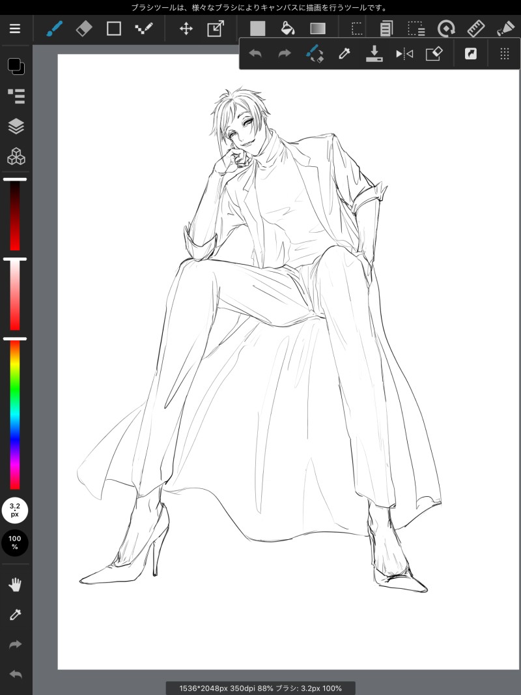Screen dimensions: 521x695
Task: Adjust the rainbow hue slider
Action: tap(15, 415)
